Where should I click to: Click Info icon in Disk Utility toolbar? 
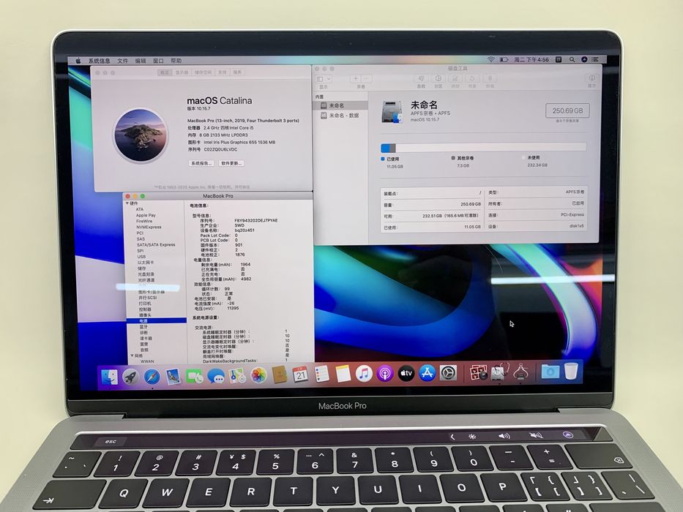pos(592,78)
